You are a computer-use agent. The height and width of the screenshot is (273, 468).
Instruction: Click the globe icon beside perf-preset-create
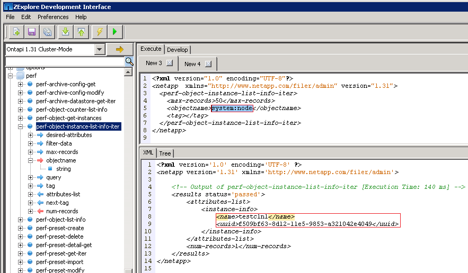[x=30, y=228]
